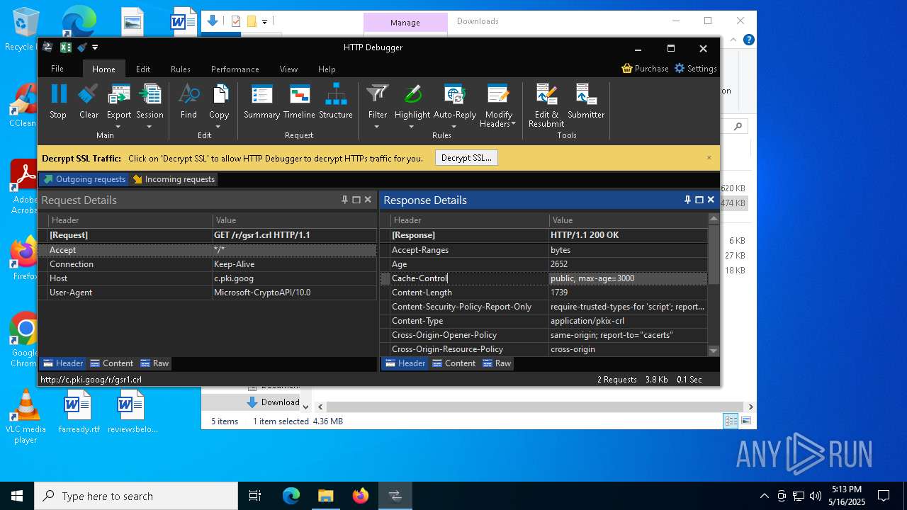Expand the Export dropdown arrow

click(x=118, y=127)
